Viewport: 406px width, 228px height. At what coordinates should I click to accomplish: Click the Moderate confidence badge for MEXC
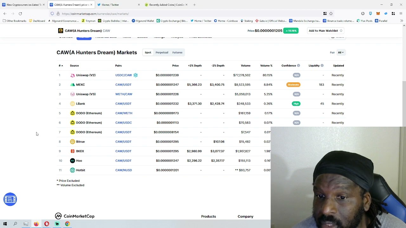pyautogui.click(x=293, y=85)
